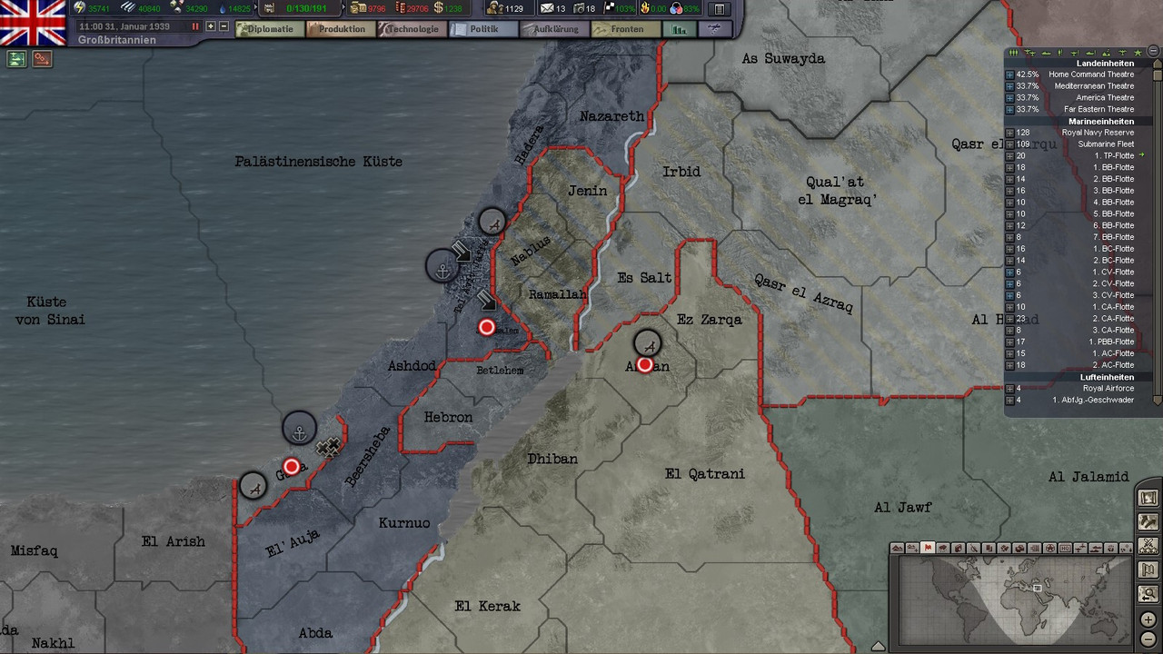
Task: Zoom in the map with the plus button
Action: coord(1148,619)
